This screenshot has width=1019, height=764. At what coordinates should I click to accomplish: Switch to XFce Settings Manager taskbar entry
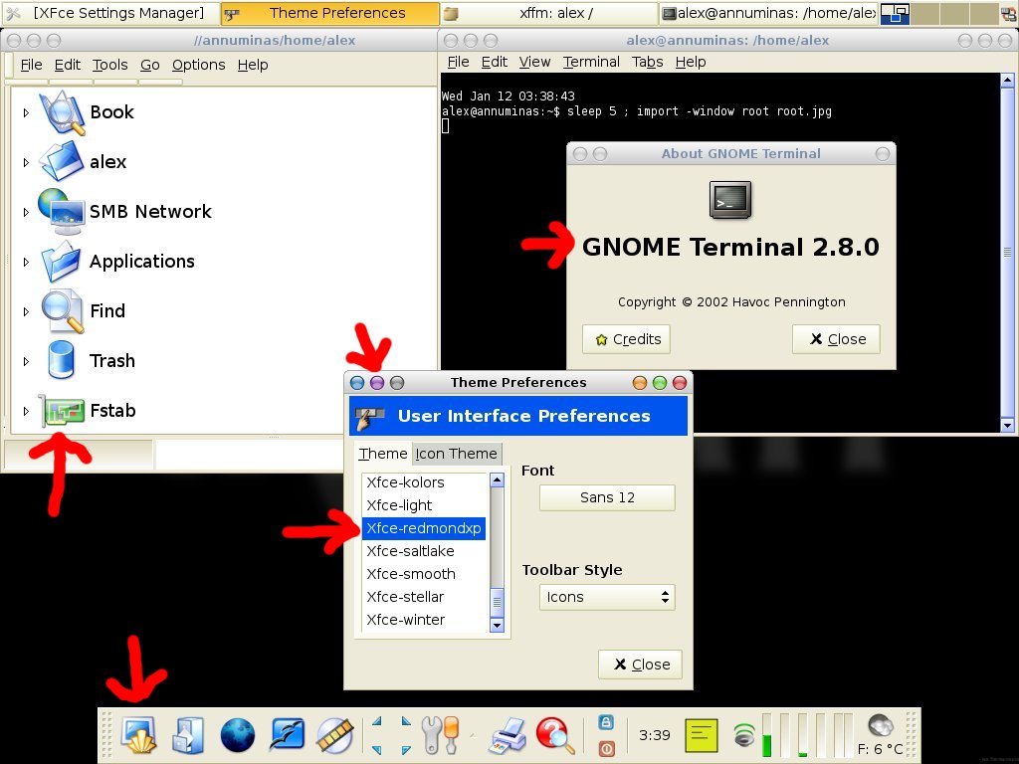pos(110,13)
